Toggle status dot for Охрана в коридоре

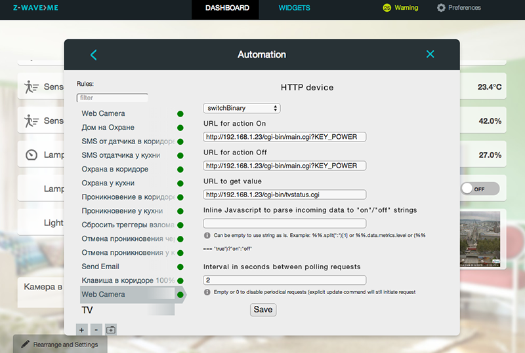pos(180,170)
